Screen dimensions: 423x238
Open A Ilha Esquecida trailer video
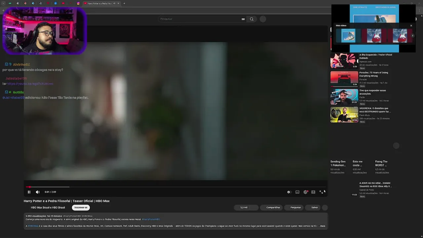(x=376, y=56)
